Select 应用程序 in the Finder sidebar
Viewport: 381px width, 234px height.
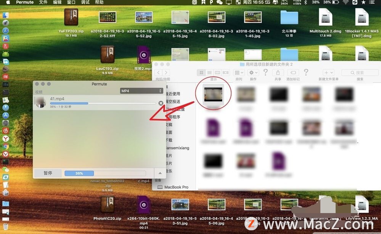coord(173,117)
